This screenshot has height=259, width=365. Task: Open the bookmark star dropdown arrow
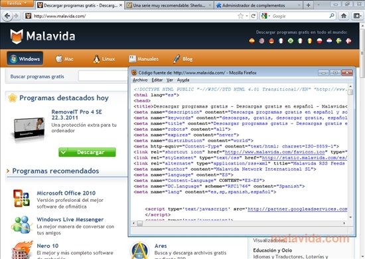(246, 16)
